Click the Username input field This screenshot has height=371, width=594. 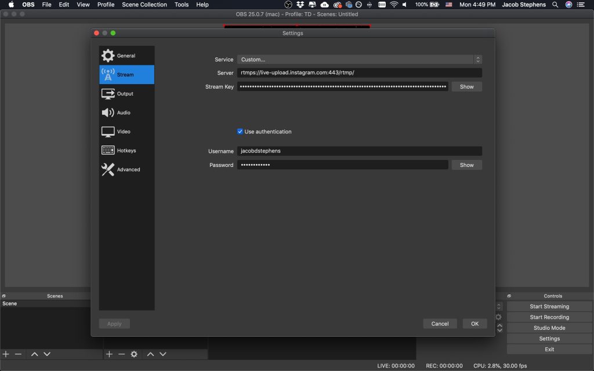359,151
